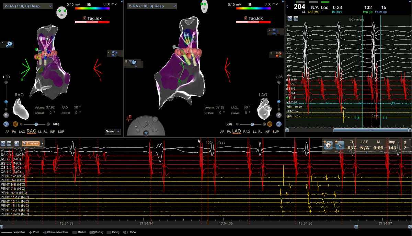Open the gear settings panel in left map
Image resolution: width=412 pixels, height=236 pixels.
click(x=9, y=44)
